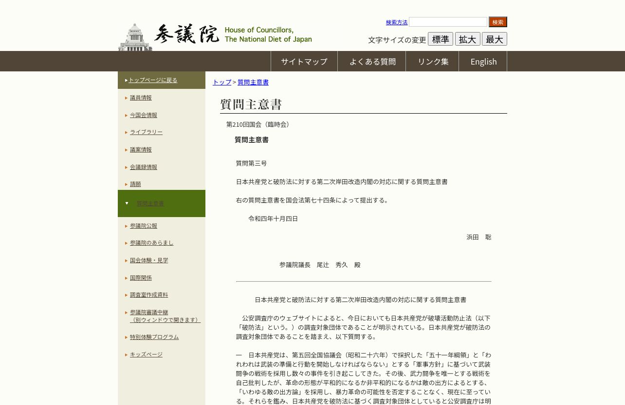Viewport: 625px width, 405px height.
Task: Click text 第210回国会（臨時会）
Action: pyautogui.click(x=259, y=124)
